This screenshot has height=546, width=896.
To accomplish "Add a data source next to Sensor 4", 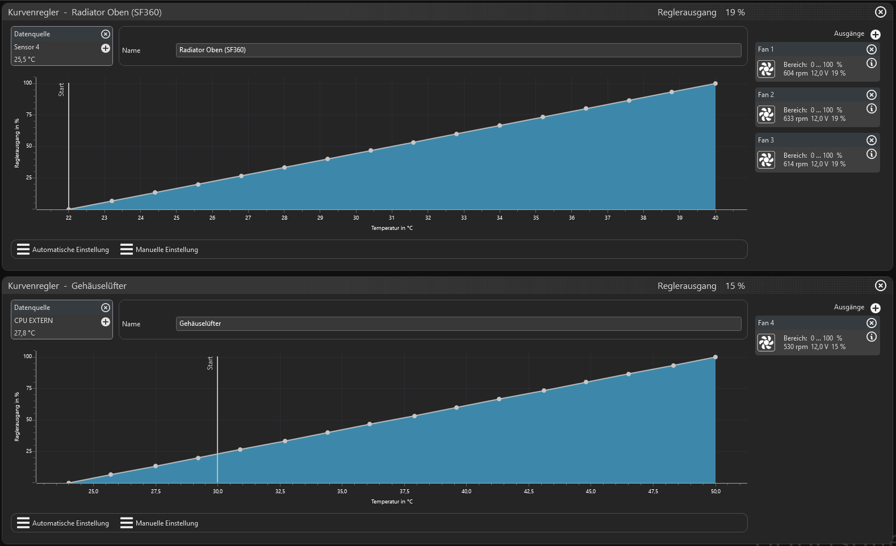I will coord(106,48).
